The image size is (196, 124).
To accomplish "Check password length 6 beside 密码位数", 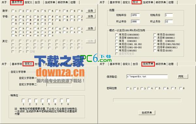I will click(165, 88).
